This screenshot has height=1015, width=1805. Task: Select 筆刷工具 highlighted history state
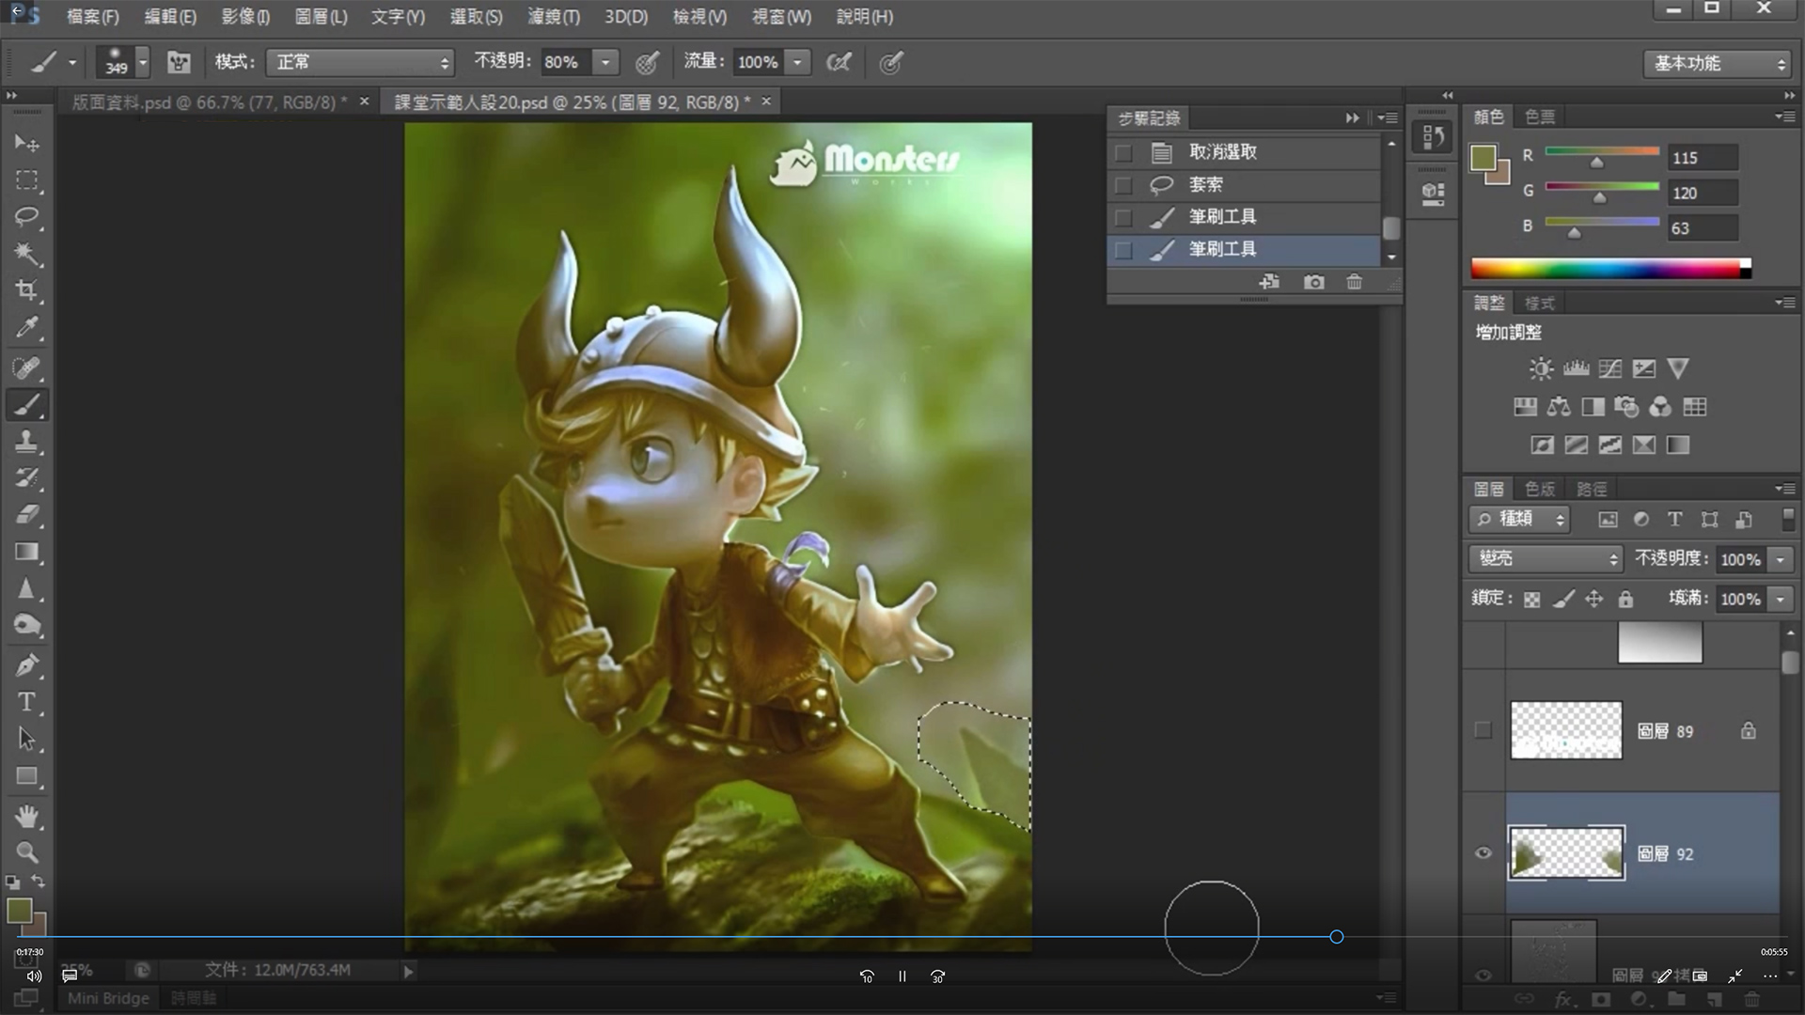(1244, 250)
